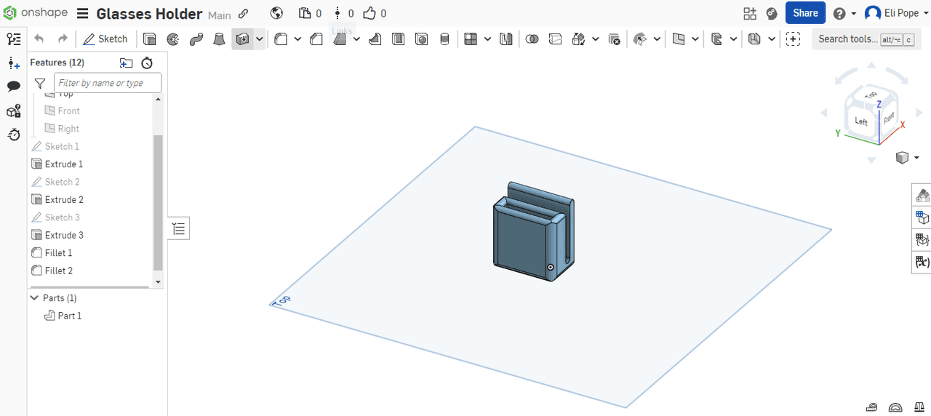Select the Shell tool

[398, 39]
